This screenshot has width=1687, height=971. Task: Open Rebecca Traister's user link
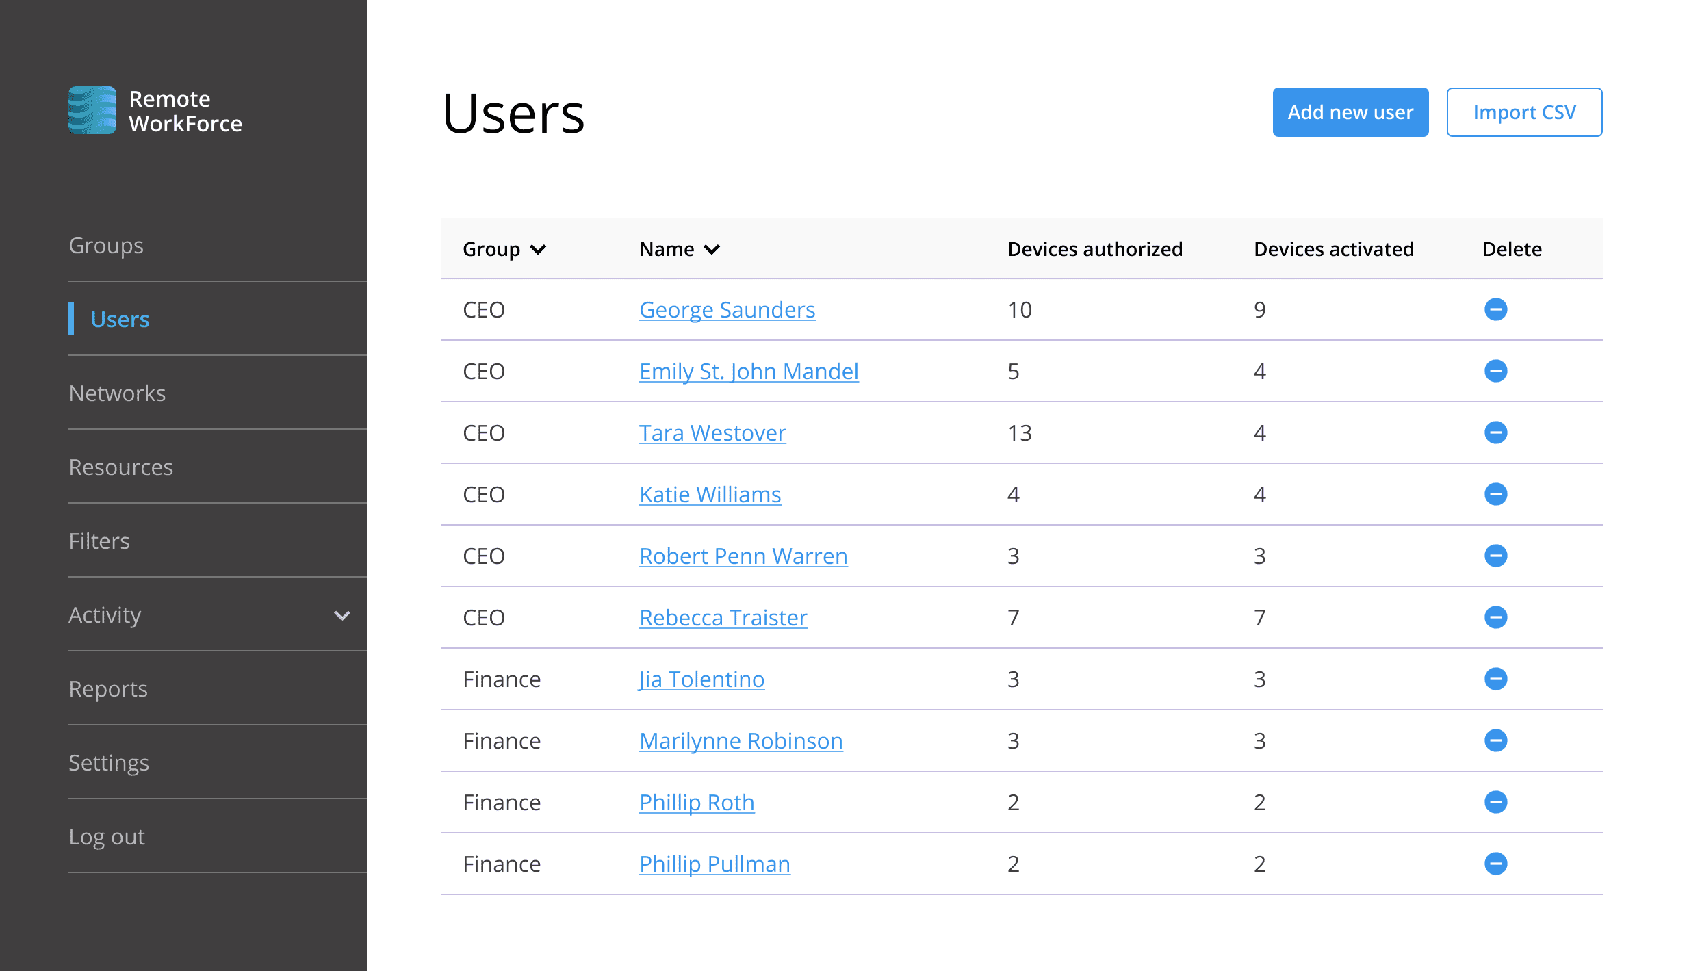click(x=723, y=617)
